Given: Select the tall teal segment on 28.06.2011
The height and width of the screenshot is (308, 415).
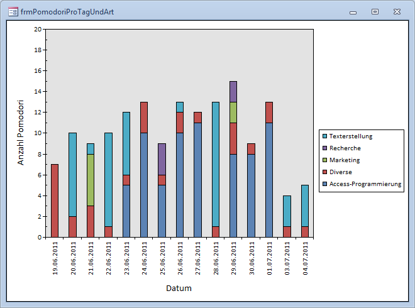Looking at the screenshot, I should click(x=216, y=163).
